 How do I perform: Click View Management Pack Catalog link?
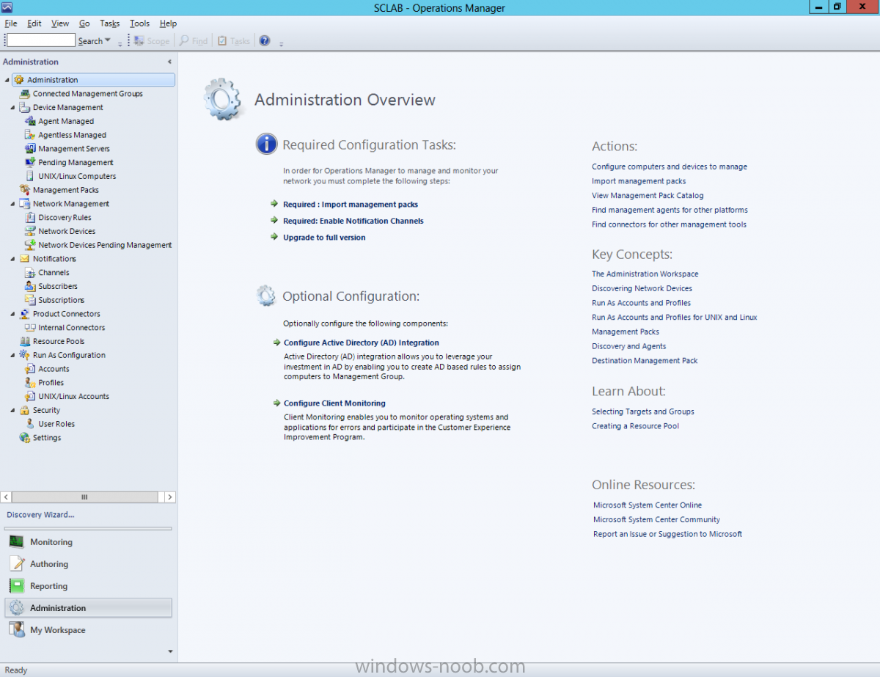[648, 196]
